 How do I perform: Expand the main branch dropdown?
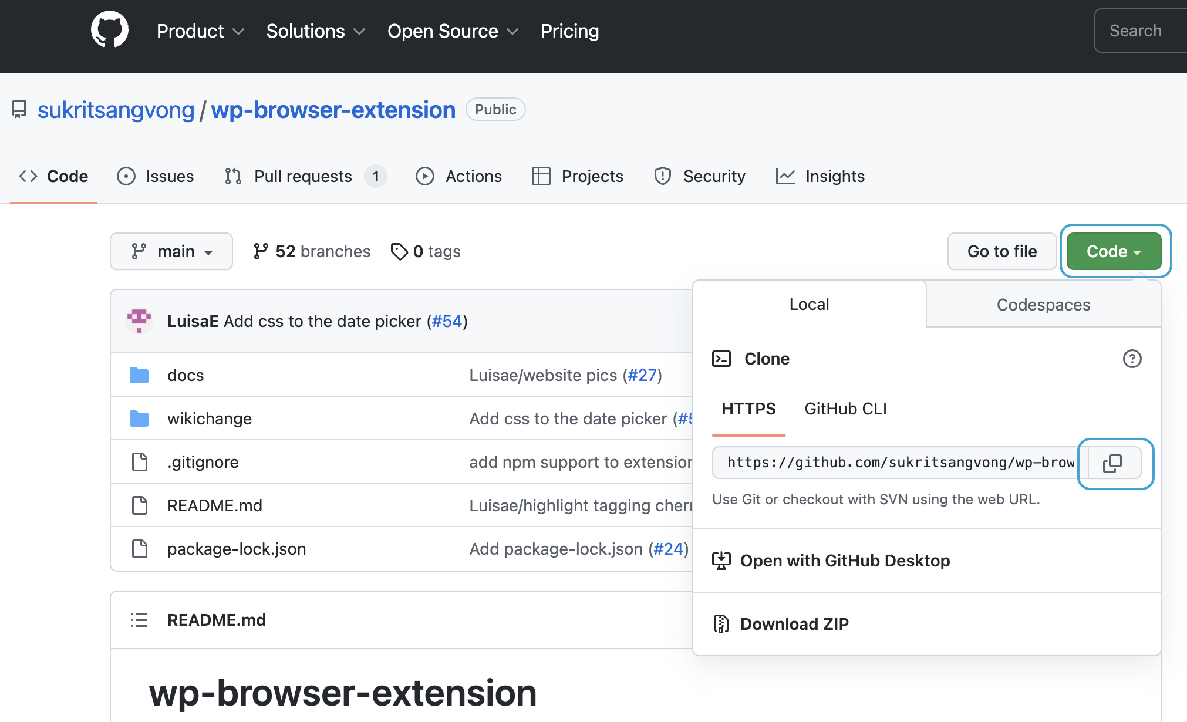click(171, 251)
